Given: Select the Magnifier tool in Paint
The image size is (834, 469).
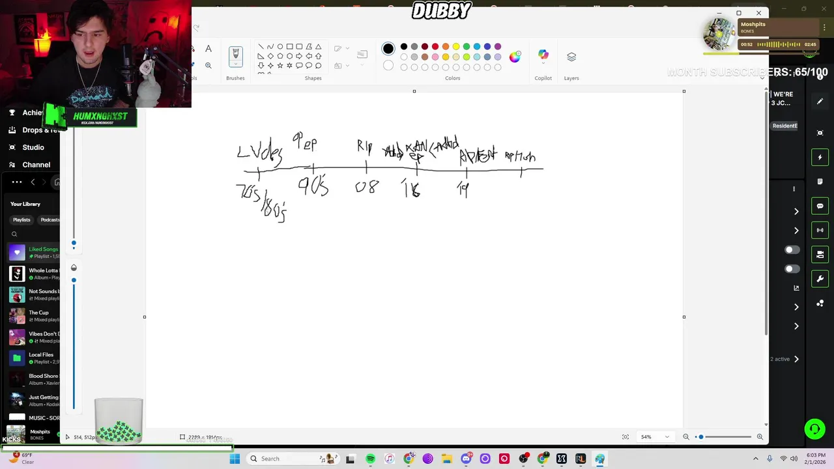Looking at the screenshot, I should 208,65.
